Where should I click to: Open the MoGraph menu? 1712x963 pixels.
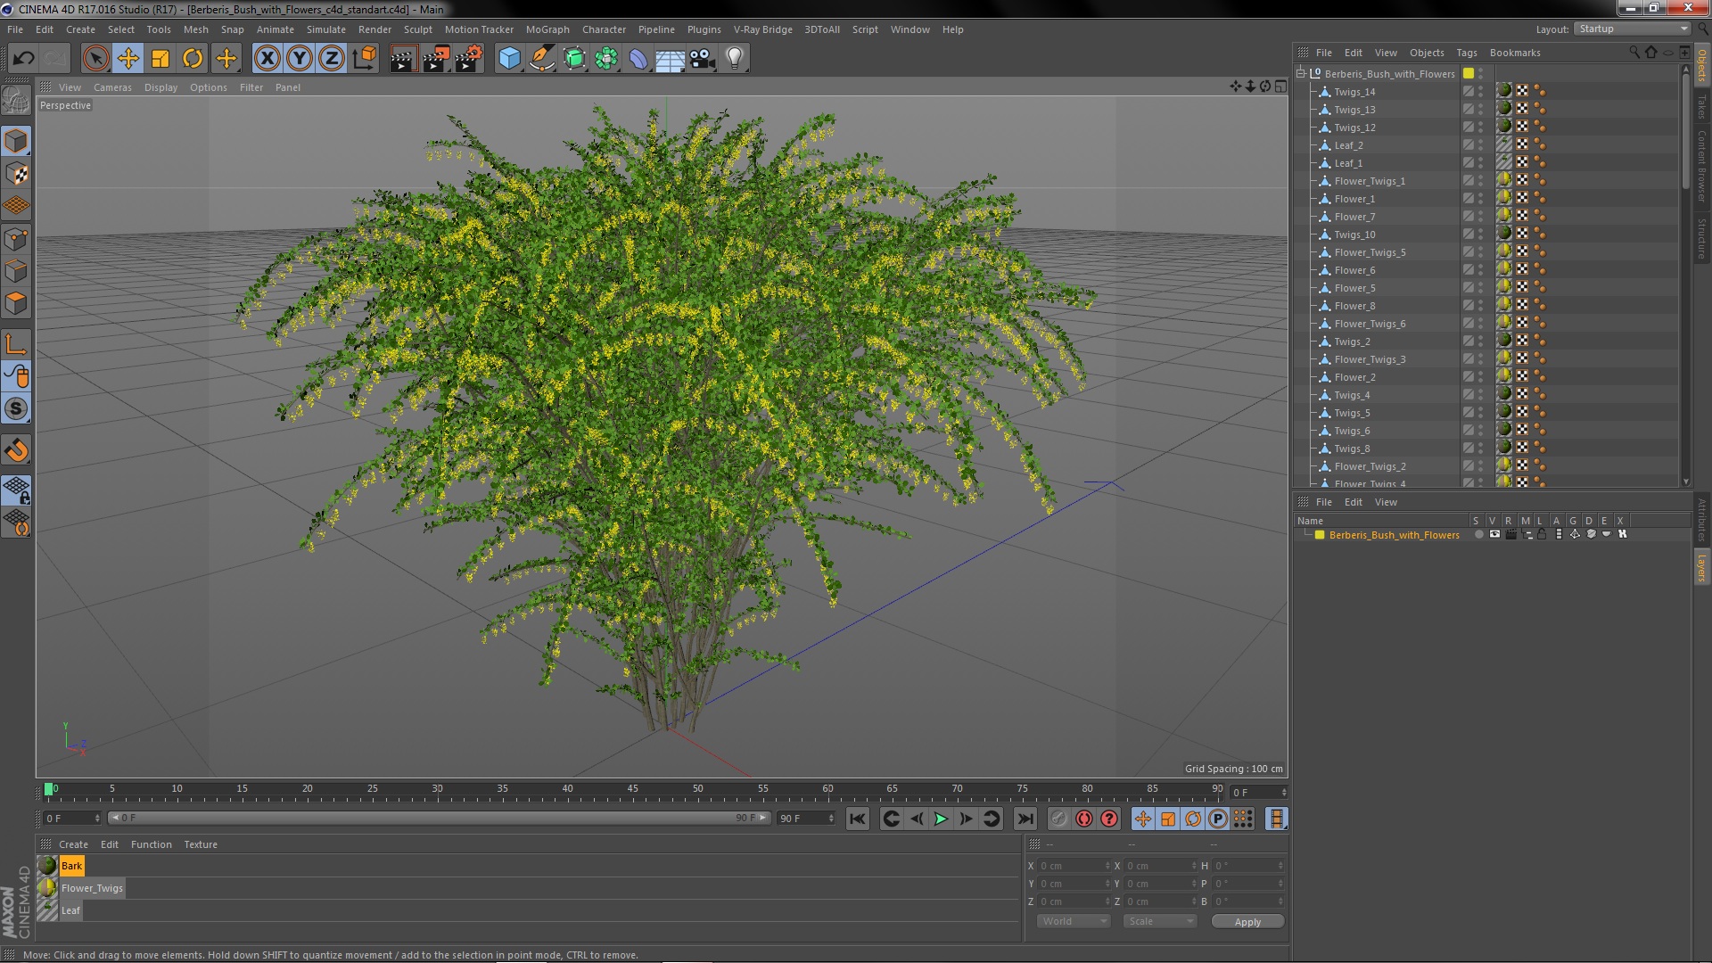click(547, 29)
